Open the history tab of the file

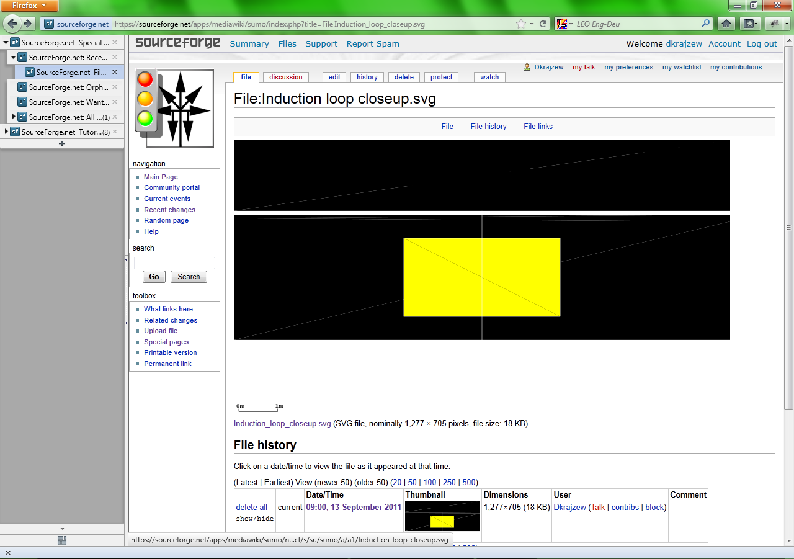point(367,77)
